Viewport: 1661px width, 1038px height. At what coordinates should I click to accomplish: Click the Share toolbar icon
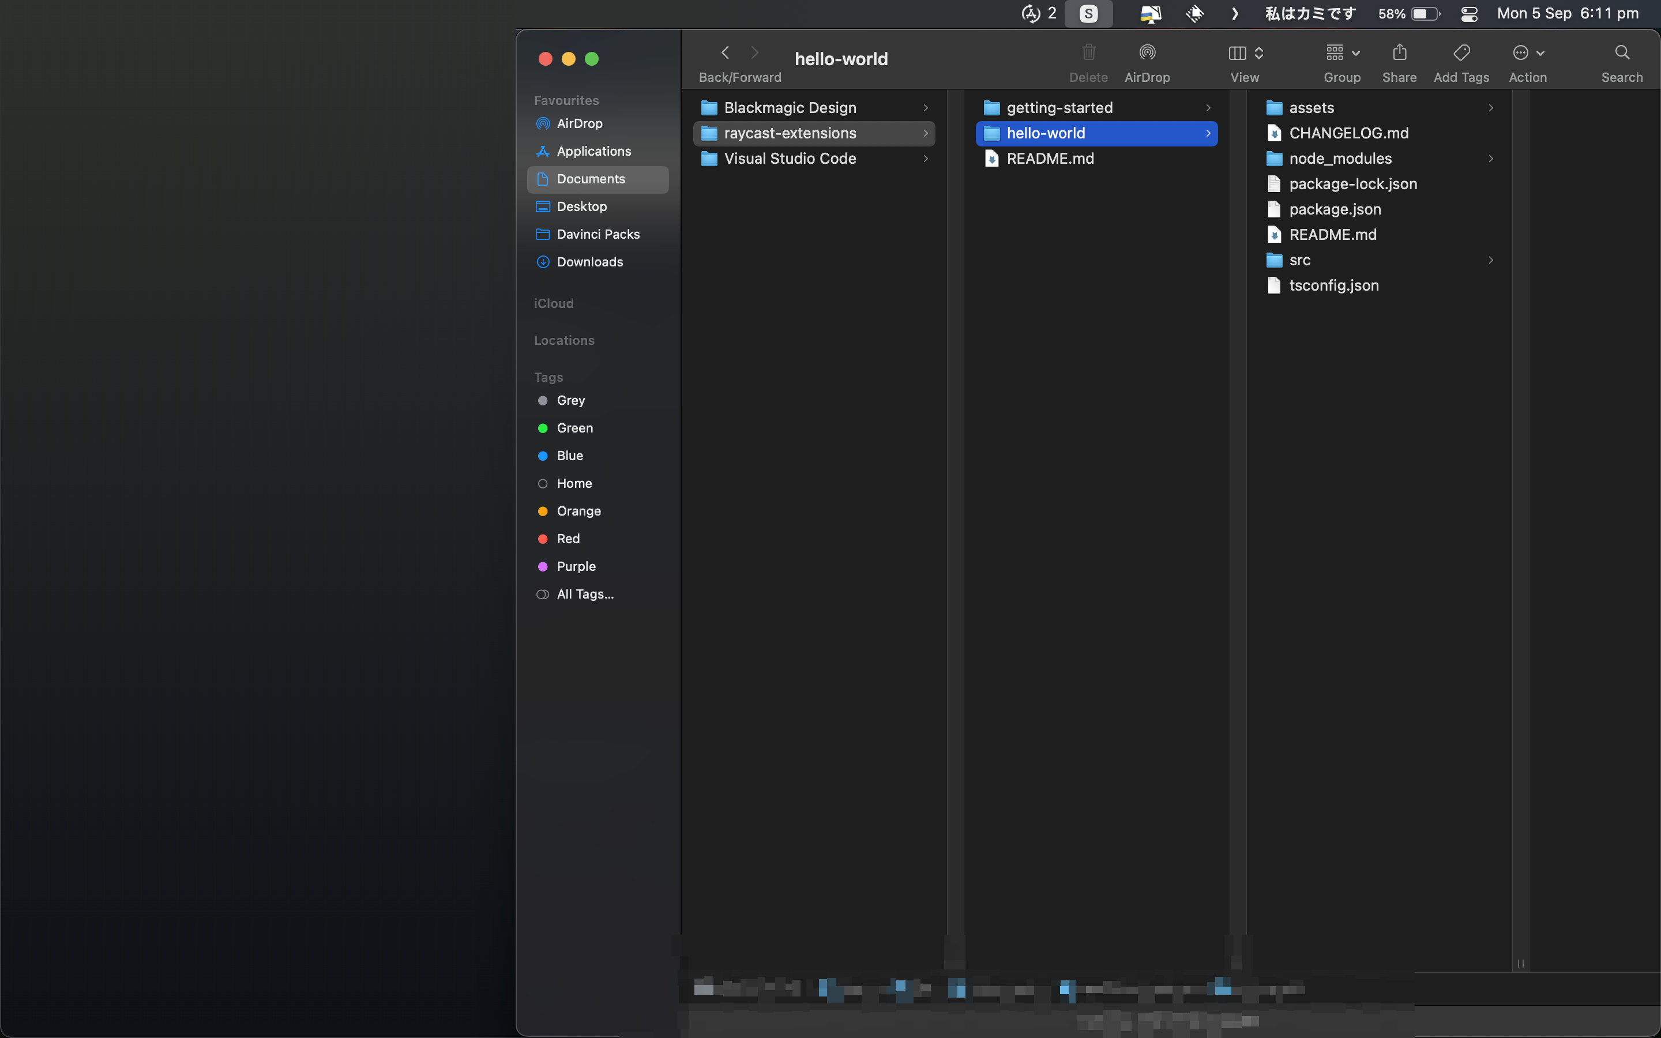click(1399, 53)
